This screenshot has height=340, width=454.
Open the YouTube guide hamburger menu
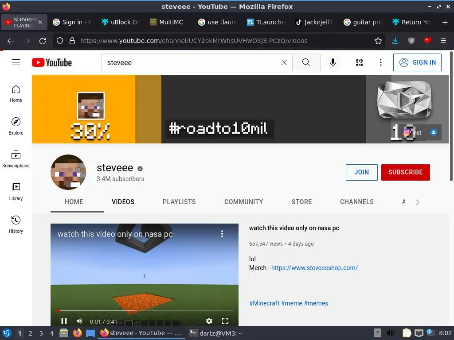16,62
